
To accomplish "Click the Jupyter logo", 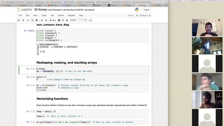I will (x=24, y=10).
